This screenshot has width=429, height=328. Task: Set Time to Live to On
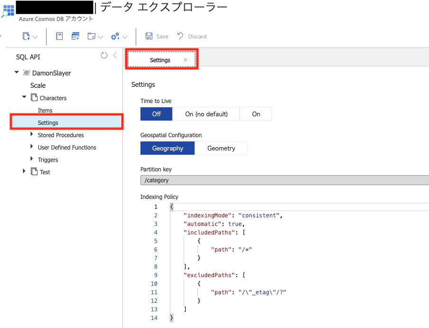[x=256, y=114]
